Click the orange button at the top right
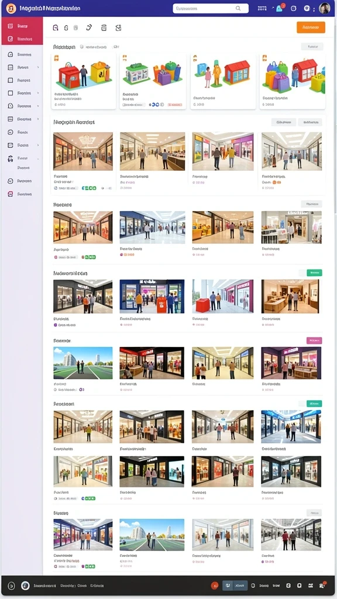 click(311, 27)
